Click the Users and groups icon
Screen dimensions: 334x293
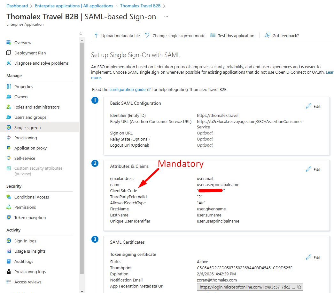point(9,117)
